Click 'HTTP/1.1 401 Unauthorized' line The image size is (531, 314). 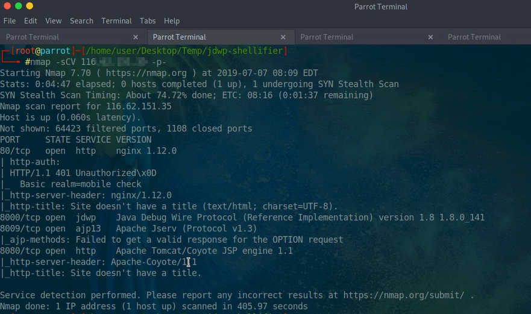tap(83, 173)
